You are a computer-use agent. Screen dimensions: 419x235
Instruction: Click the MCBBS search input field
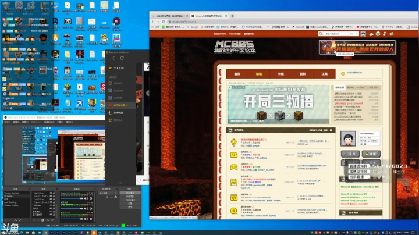(x=336, y=34)
